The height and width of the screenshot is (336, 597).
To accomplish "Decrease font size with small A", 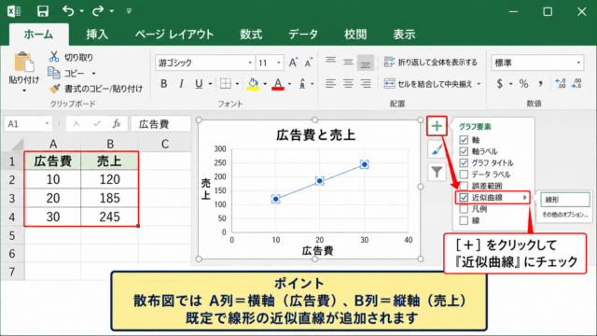I will click(309, 63).
